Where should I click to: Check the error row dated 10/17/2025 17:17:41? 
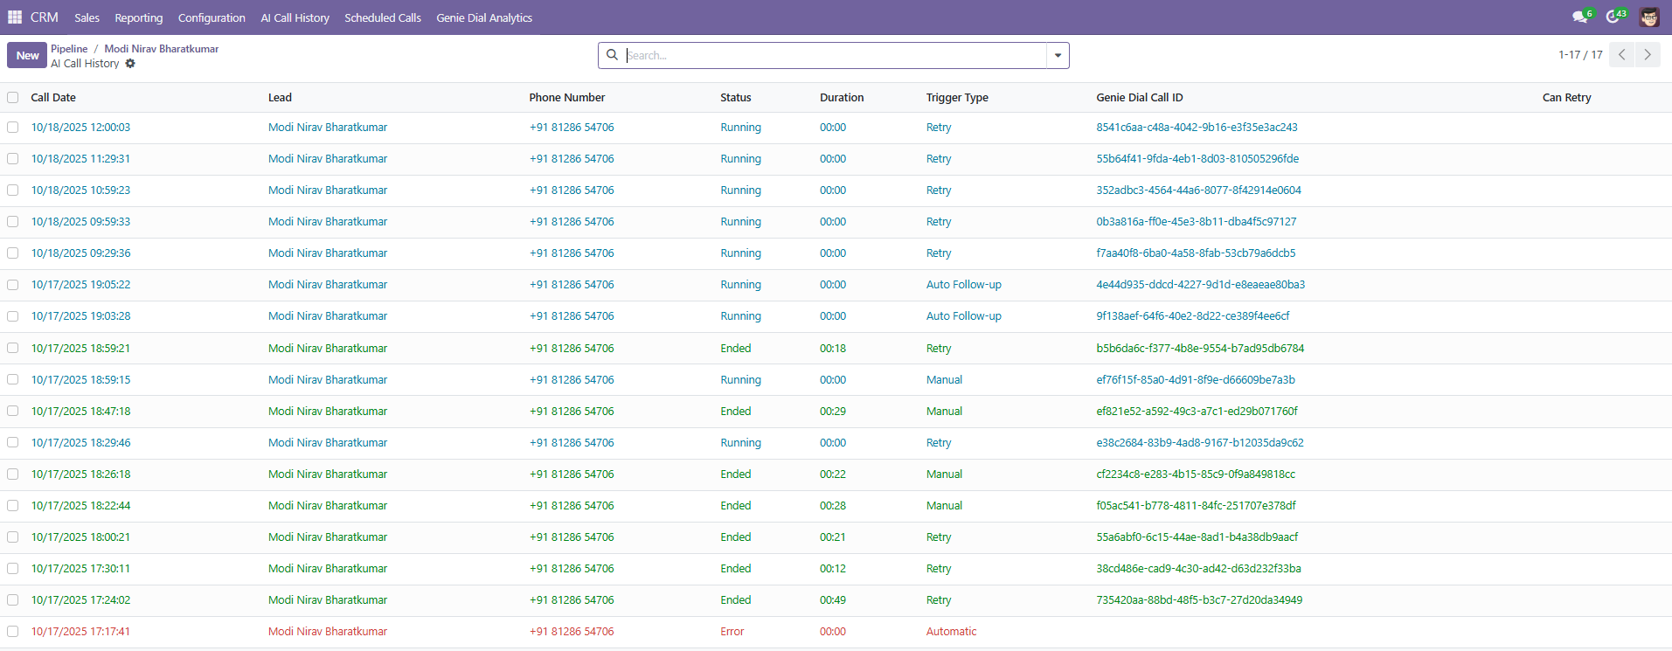coord(12,631)
